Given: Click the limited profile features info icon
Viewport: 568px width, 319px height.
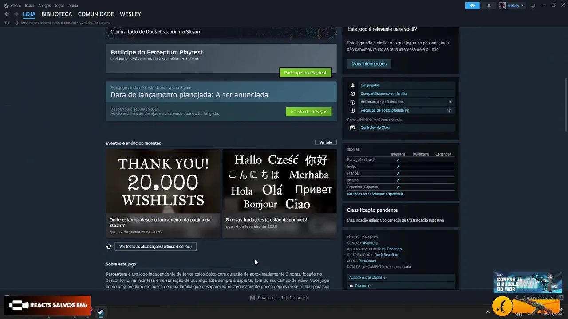Looking at the screenshot, I should click(353, 102).
